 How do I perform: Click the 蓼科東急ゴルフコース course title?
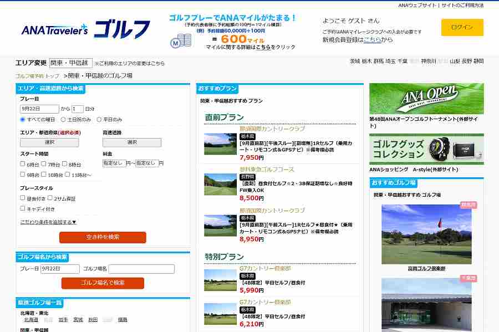coord(267,170)
